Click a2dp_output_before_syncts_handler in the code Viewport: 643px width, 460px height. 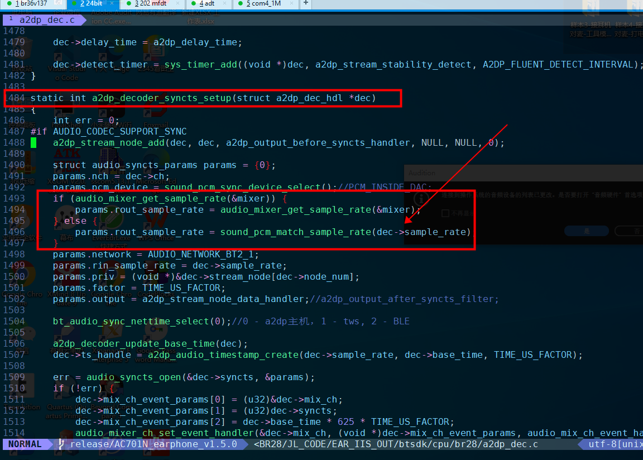click(318, 143)
